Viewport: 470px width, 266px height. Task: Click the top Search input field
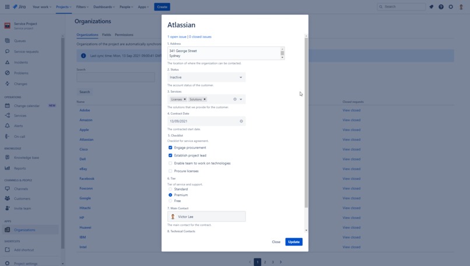401,6
